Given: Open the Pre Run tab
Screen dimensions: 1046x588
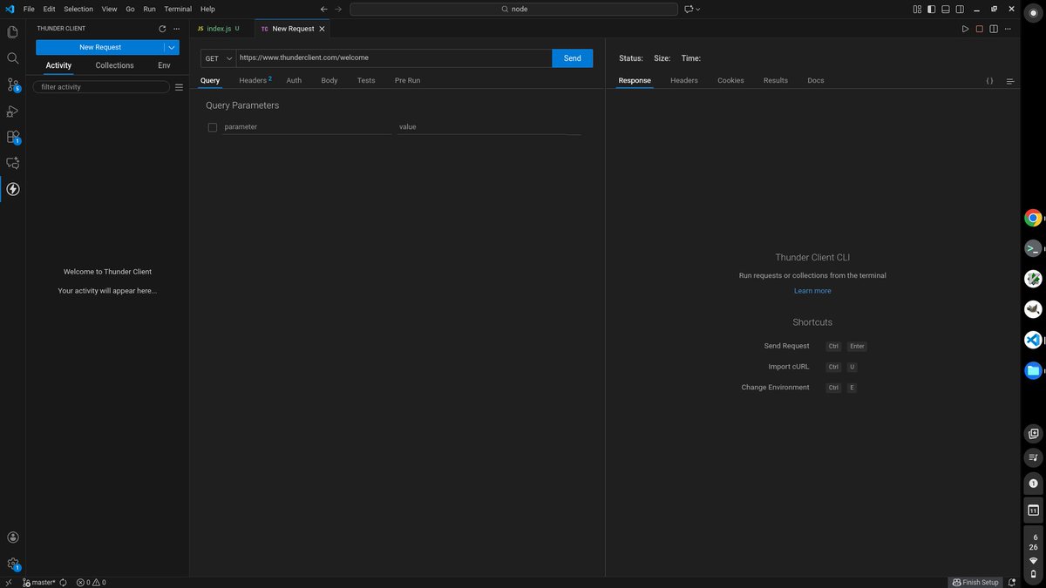Looking at the screenshot, I should point(407,80).
